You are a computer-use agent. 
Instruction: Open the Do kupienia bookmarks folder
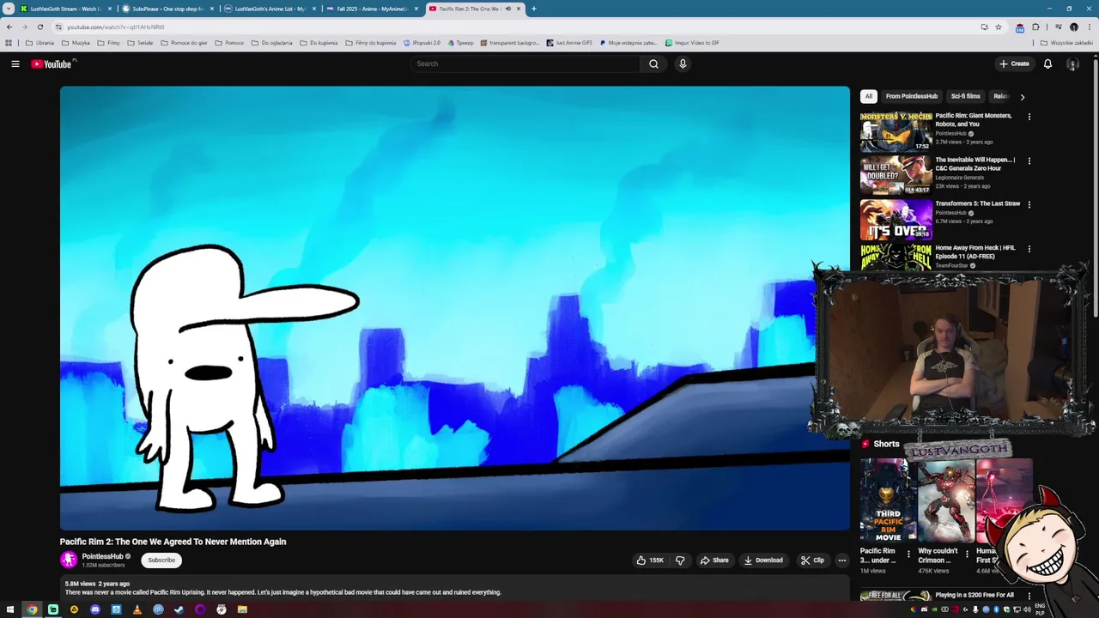(x=319, y=42)
